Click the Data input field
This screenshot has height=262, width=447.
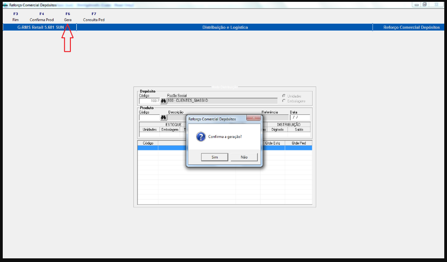click(300, 118)
